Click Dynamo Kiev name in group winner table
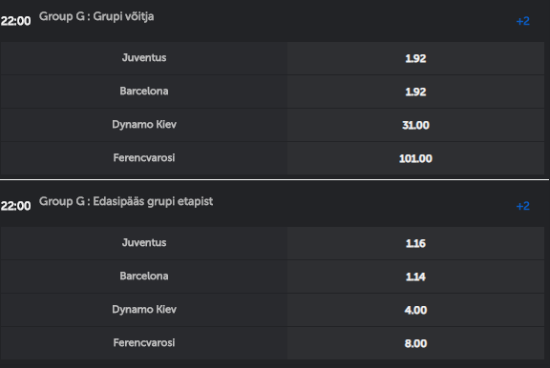The width and height of the screenshot is (550, 368). click(x=144, y=125)
